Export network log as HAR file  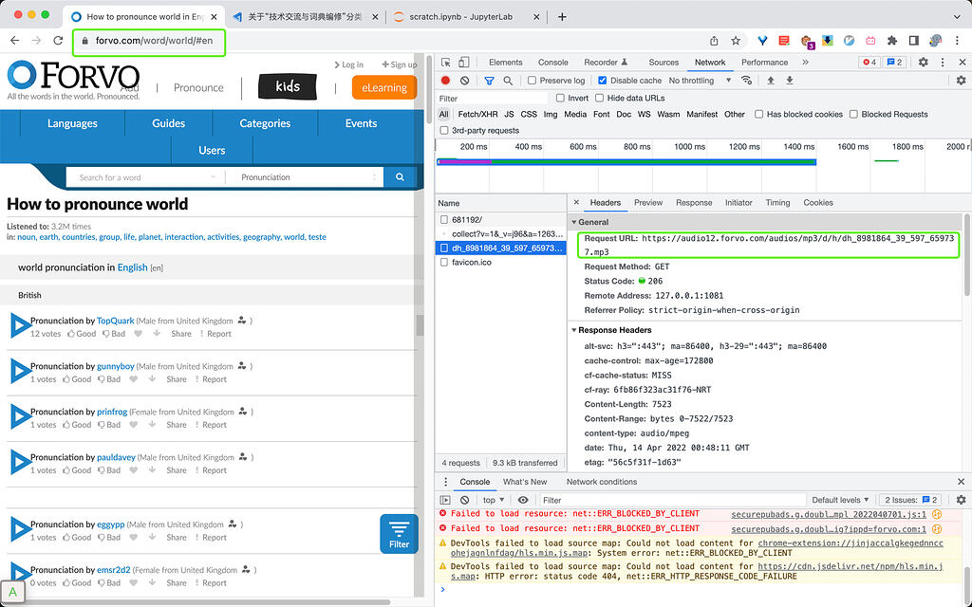pos(789,80)
